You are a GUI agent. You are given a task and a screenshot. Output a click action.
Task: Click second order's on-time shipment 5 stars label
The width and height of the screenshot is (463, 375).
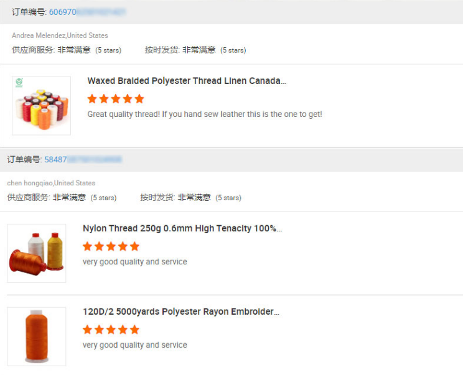tap(228, 198)
